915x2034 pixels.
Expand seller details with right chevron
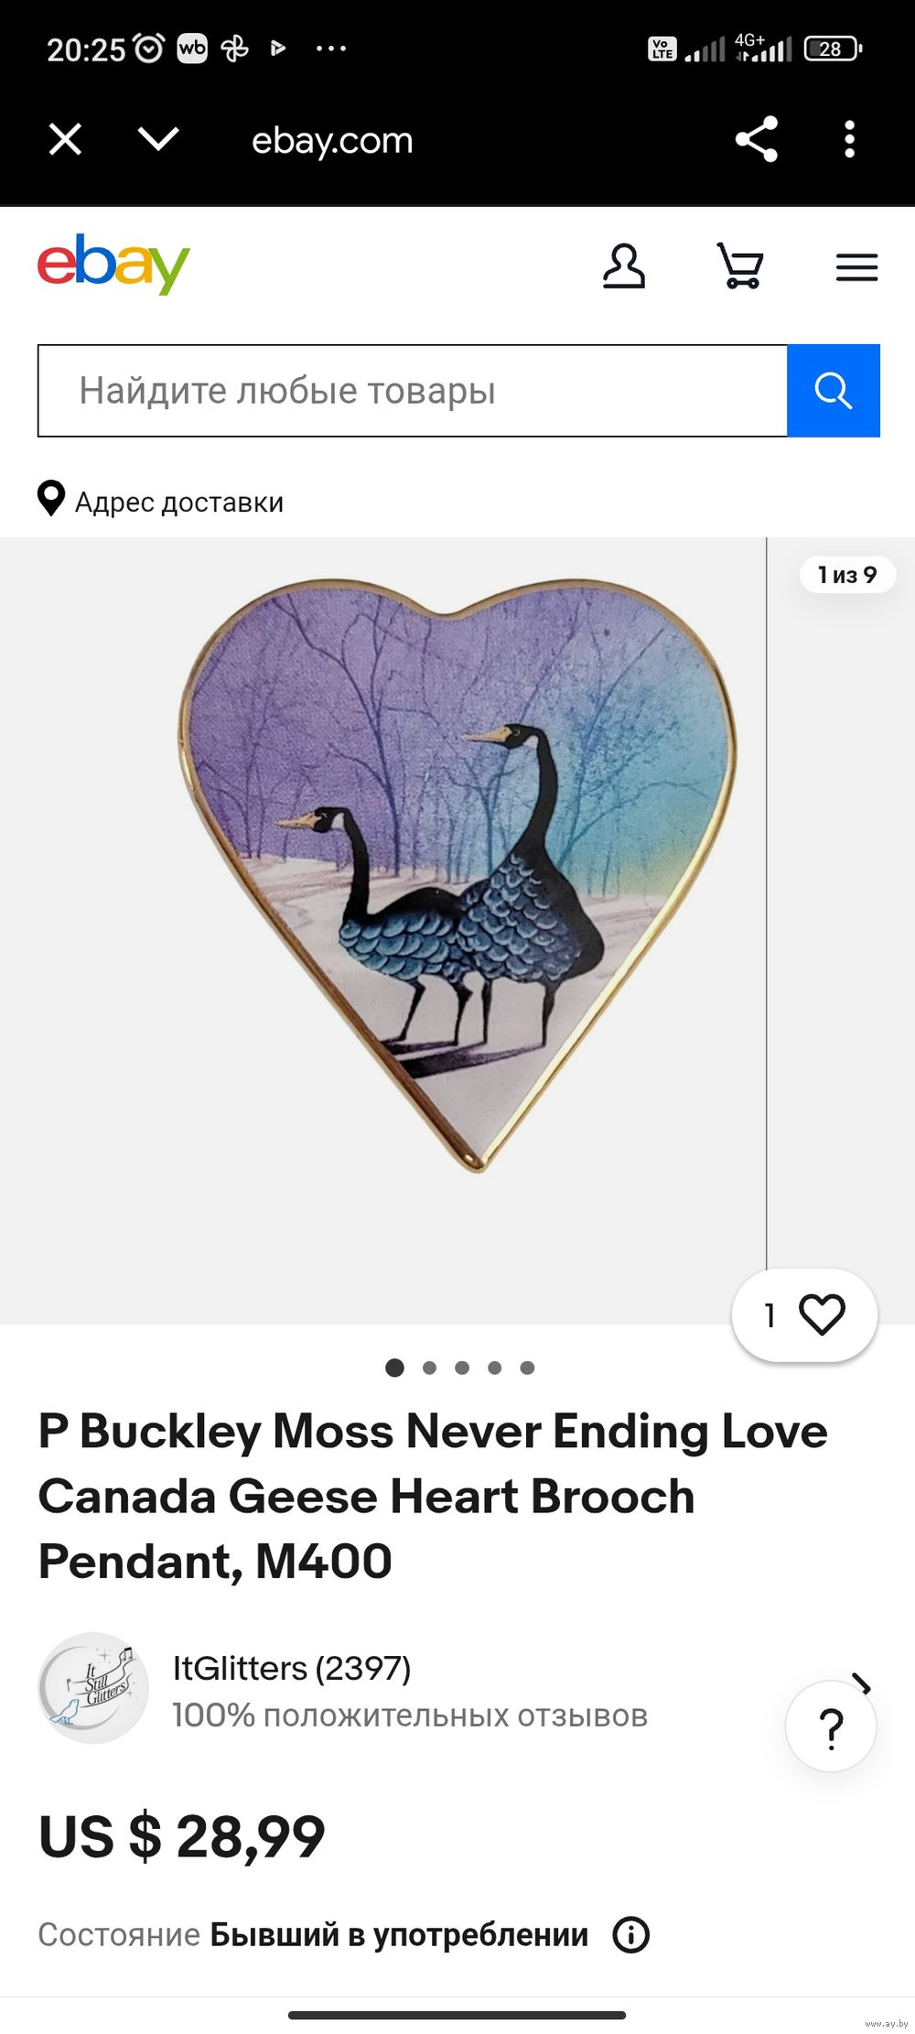[861, 1682]
